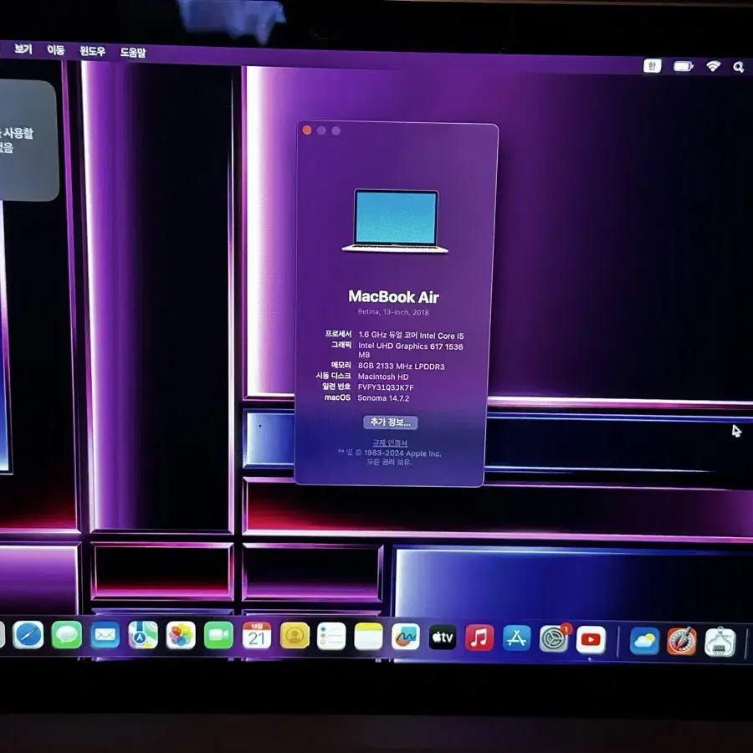The width and height of the screenshot is (753, 753).
Task: Open the Apple TV app icon
Action: coord(443,638)
